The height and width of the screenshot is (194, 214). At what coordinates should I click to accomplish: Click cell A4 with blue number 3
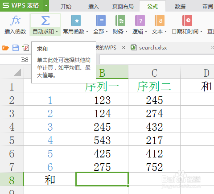50,126
